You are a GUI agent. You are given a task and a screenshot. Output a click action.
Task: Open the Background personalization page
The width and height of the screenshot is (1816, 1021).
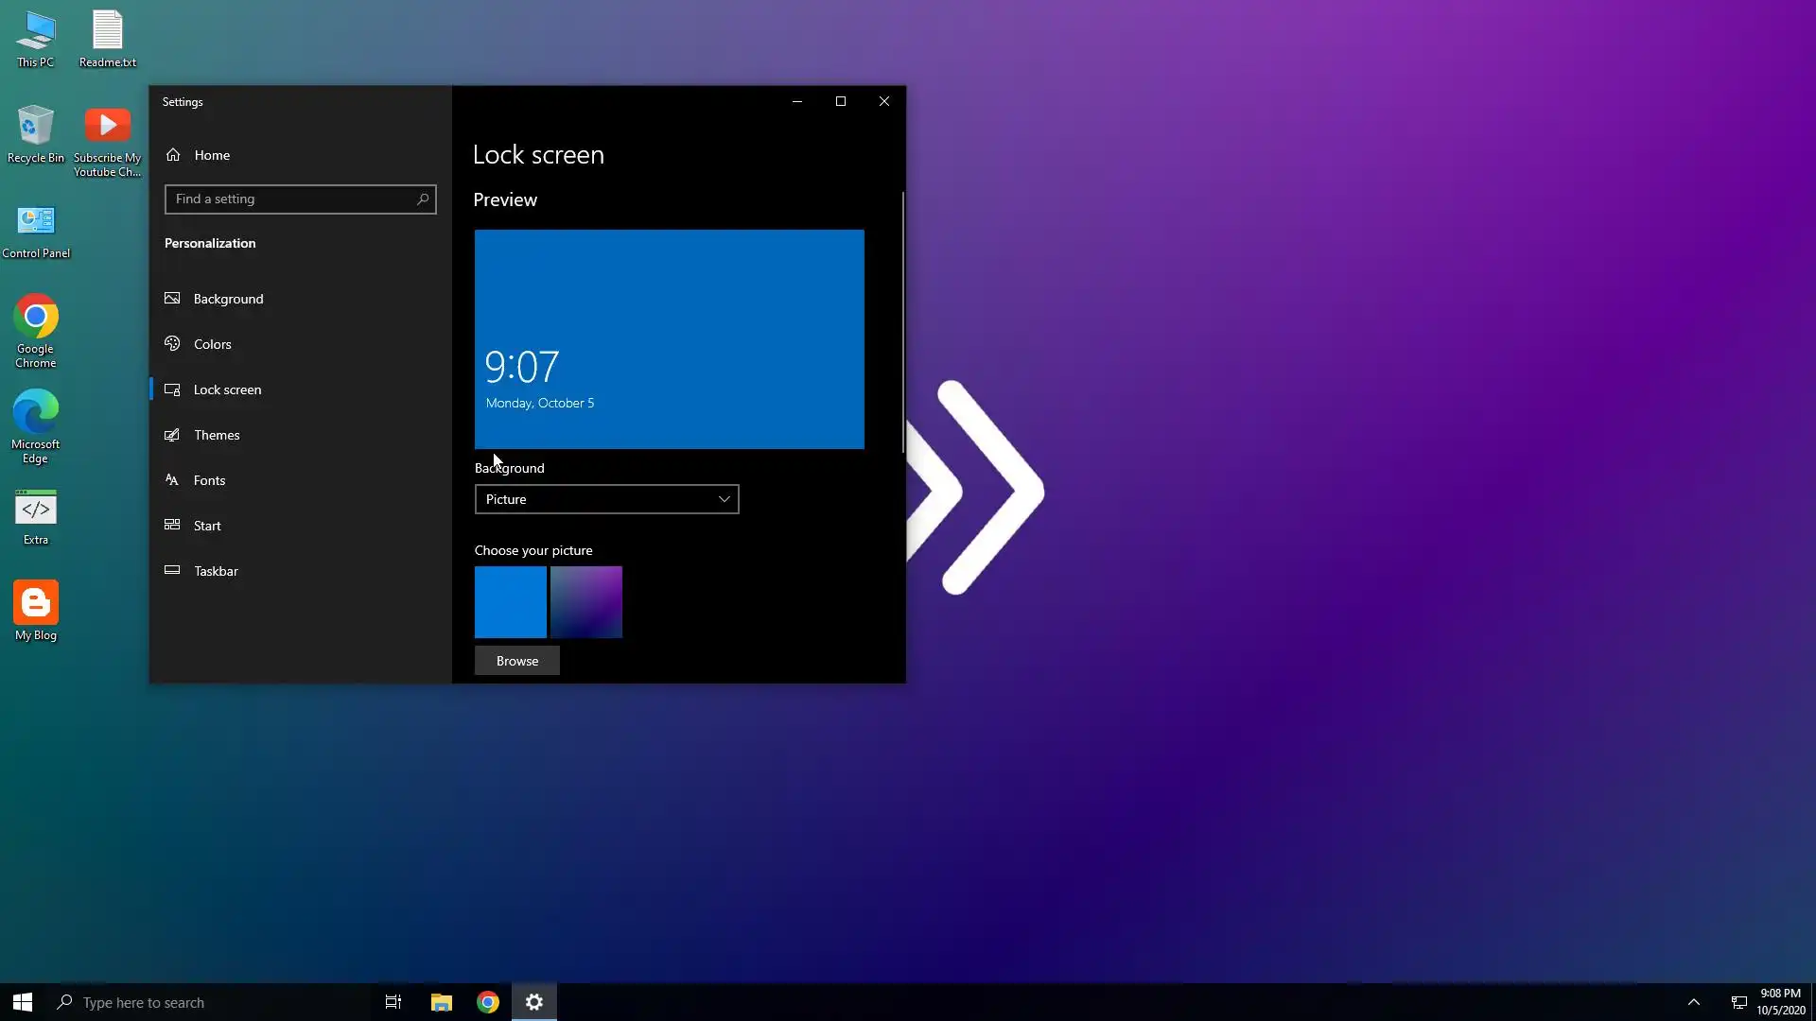click(x=228, y=299)
